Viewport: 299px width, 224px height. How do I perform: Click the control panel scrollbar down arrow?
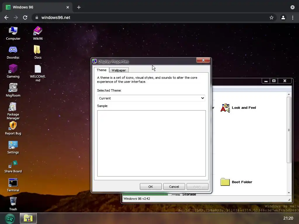(289, 193)
